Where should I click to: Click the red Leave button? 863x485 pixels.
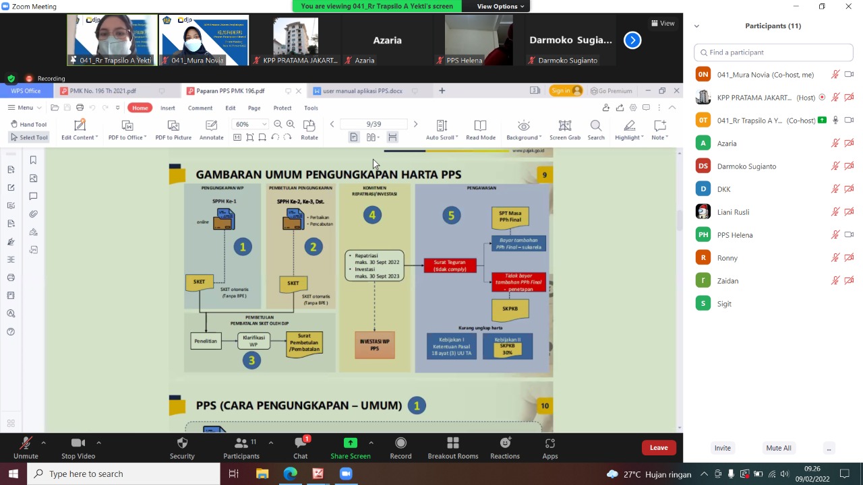(658, 448)
